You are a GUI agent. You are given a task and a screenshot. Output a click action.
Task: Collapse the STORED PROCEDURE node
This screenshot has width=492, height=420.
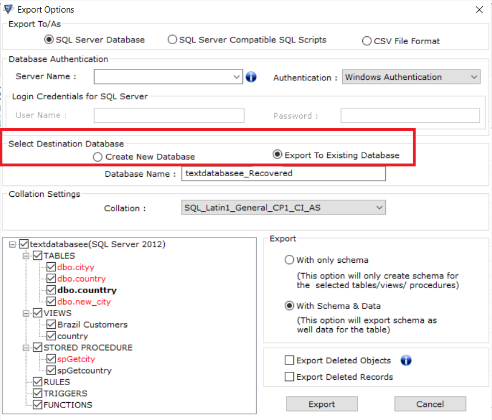coord(26,348)
